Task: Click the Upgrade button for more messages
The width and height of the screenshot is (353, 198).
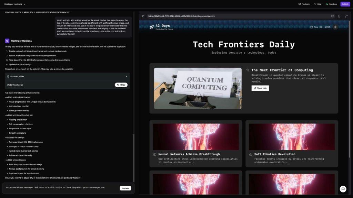Action: point(125,188)
